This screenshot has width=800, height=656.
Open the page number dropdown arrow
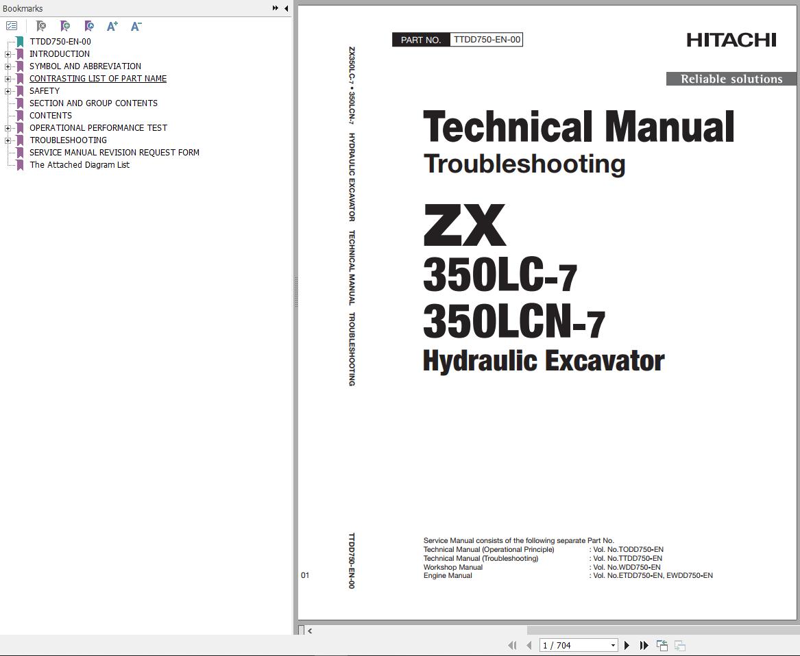(x=613, y=645)
